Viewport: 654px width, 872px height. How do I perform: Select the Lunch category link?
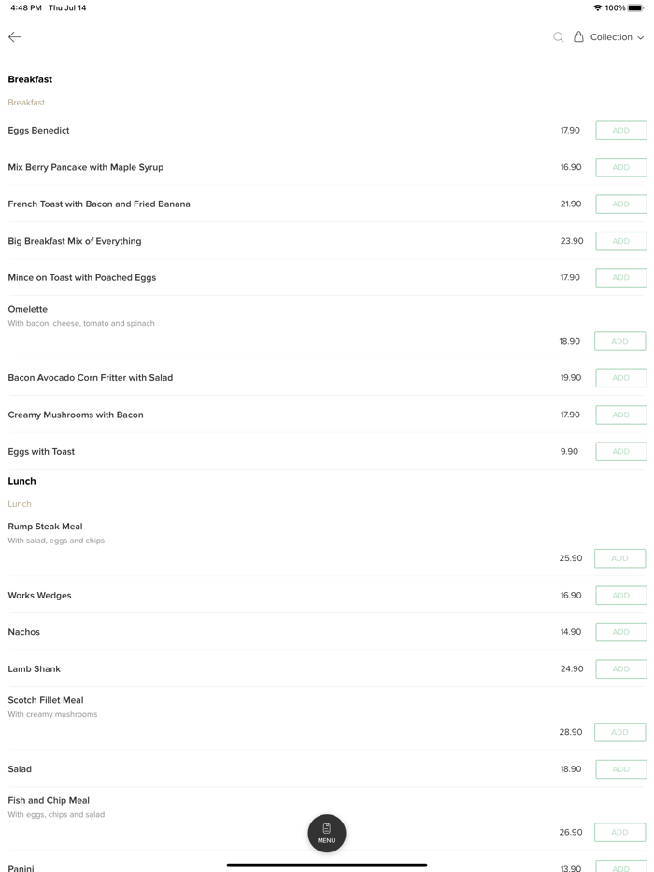20,504
